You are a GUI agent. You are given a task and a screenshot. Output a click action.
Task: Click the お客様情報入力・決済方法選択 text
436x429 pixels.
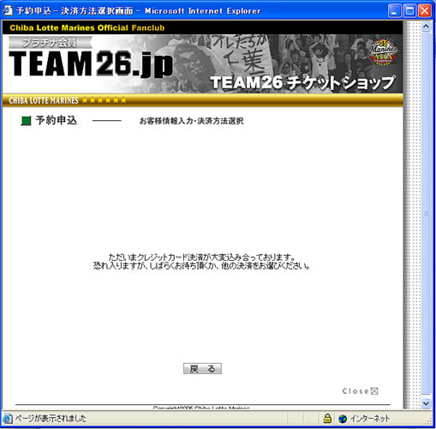coord(191,121)
